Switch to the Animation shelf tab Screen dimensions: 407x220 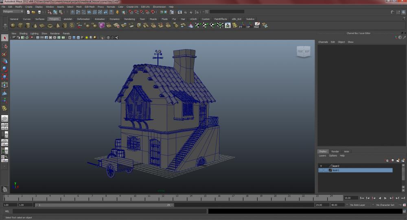point(100,19)
